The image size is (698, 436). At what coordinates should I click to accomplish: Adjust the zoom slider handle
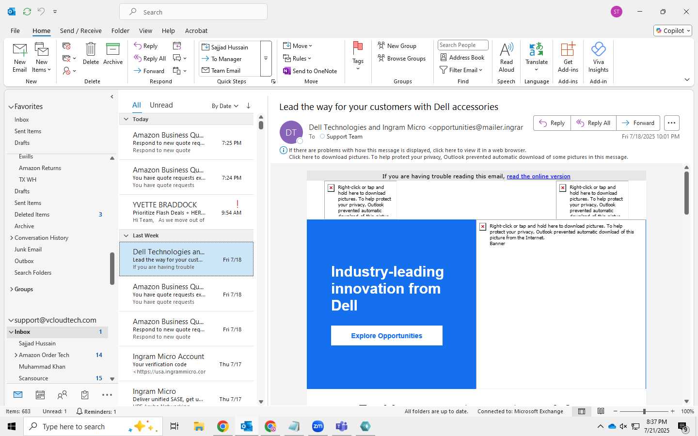pyautogui.click(x=644, y=411)
